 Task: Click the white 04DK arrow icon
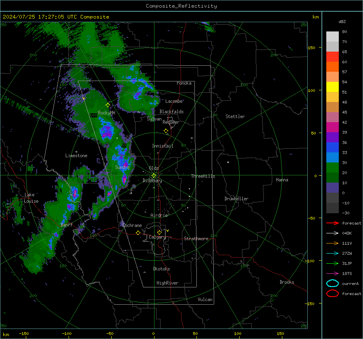[x=332, y=233]
